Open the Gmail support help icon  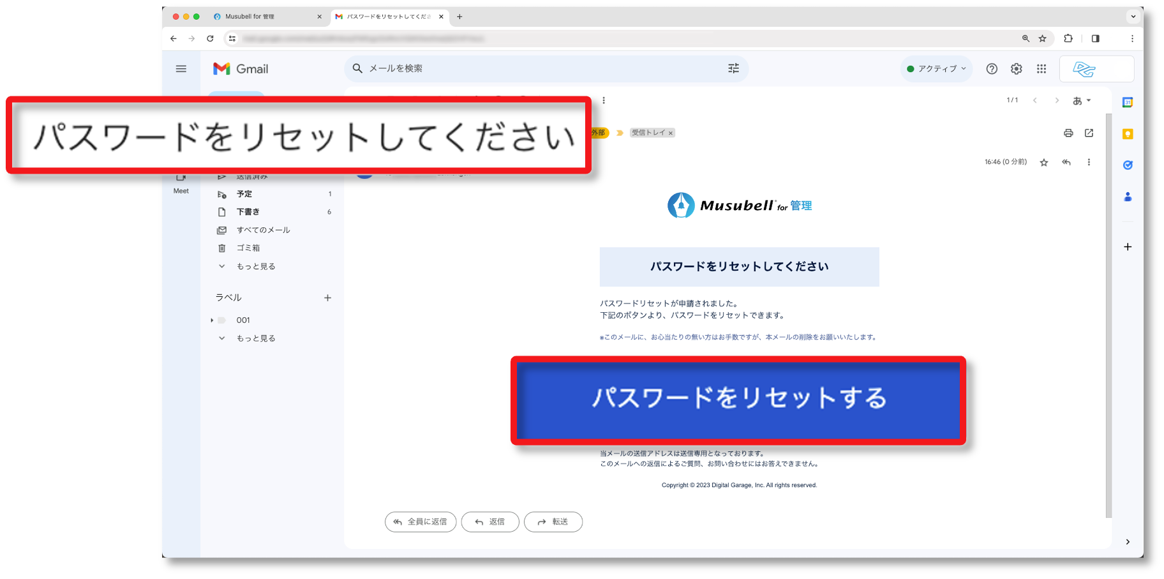[991, 69]
